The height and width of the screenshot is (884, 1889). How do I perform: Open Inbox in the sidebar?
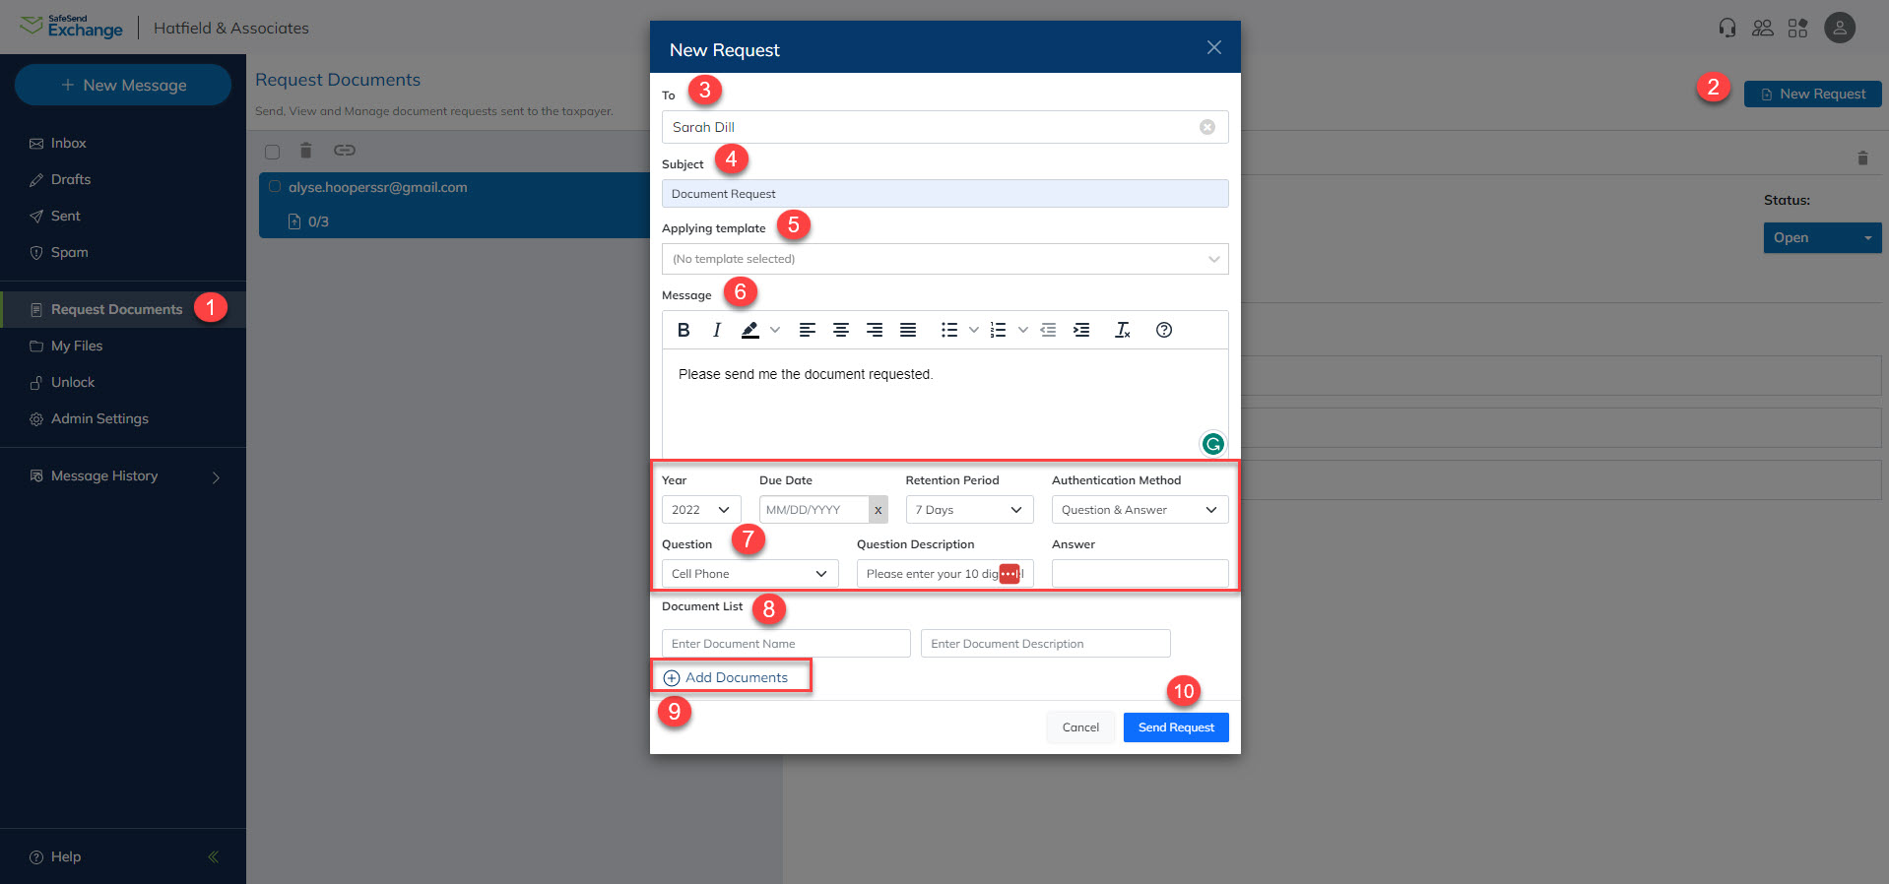tap(68, 143)
